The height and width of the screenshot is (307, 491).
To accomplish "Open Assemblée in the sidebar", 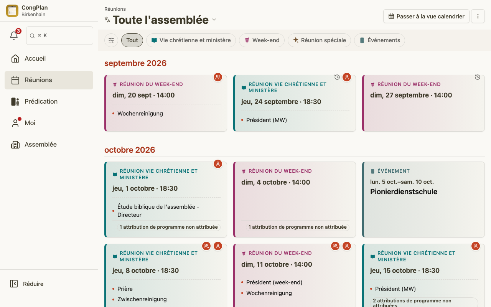I will (x=49, y=145).
